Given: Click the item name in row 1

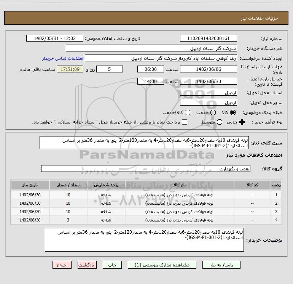Looking at the screenshot, I should pyautogui.click(x=179, y=195).
